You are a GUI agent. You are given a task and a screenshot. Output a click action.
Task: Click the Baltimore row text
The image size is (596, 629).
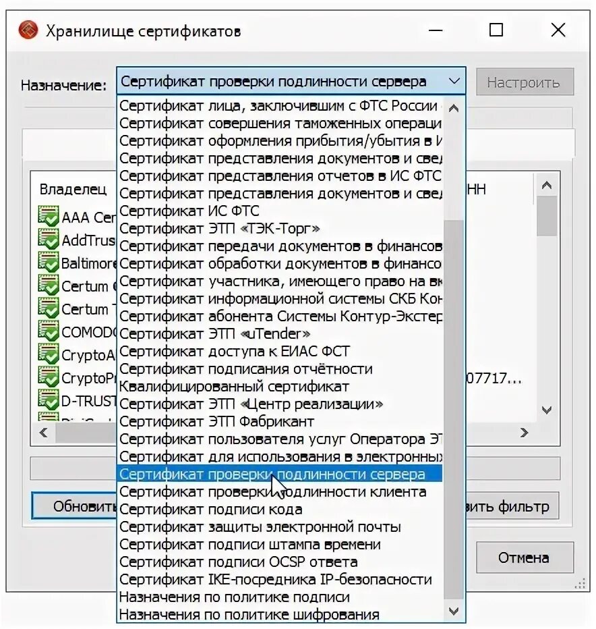[88, 263]
